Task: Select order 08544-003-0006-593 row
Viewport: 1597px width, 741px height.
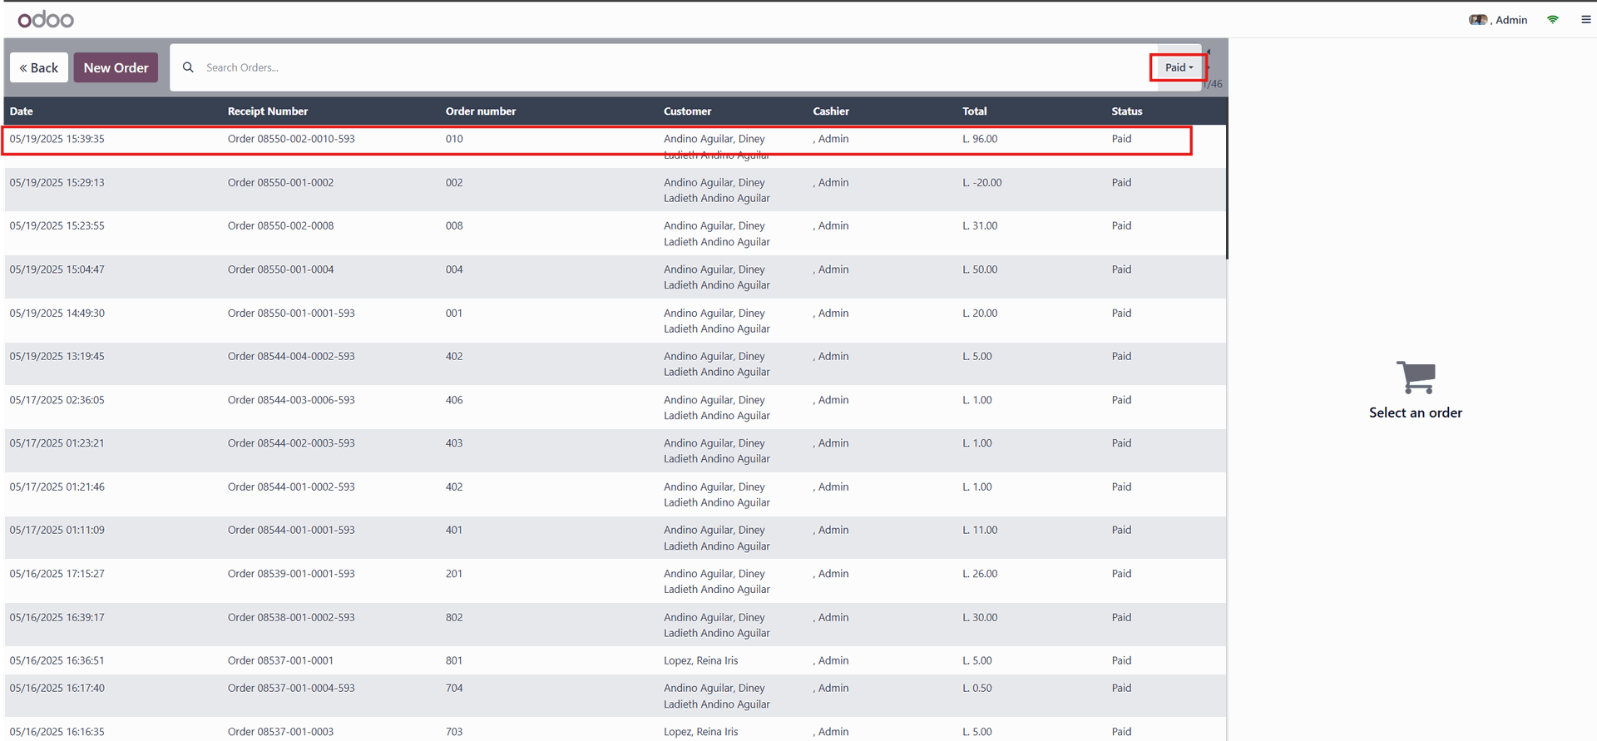Action: (291, 401)
